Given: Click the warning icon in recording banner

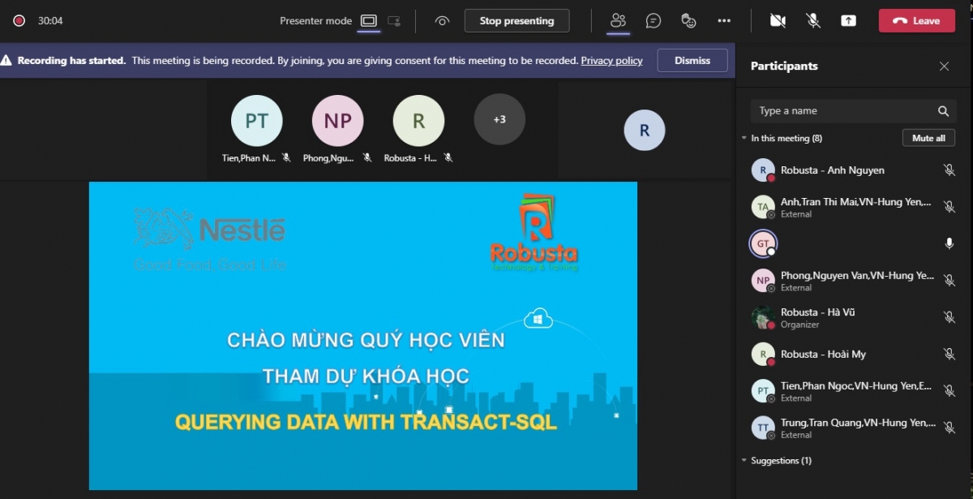Looking at the screenshot, I should [x=6, y=61].
